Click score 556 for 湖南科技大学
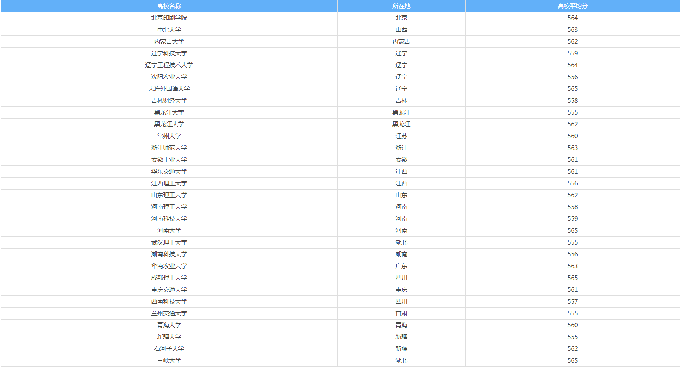 [572, 254]
